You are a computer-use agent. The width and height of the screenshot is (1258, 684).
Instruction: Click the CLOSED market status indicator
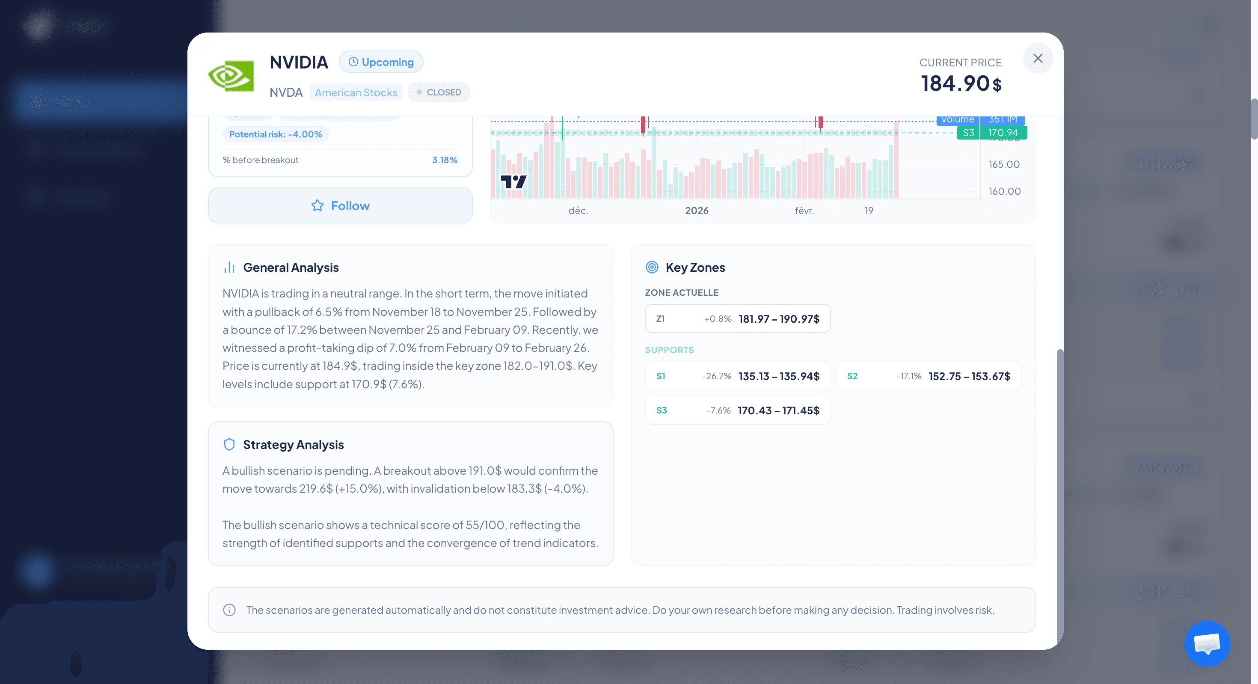tap(438, 92)
